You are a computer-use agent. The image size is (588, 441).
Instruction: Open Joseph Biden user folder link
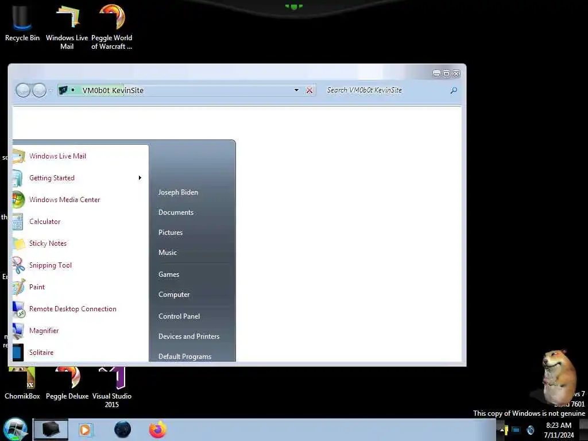(178, 192)
